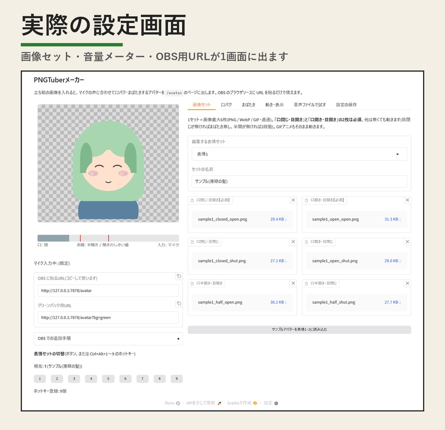This screenshot has width=445, height=430.
Task: Click file name sample1_open_shut.png
Action: 335,261
